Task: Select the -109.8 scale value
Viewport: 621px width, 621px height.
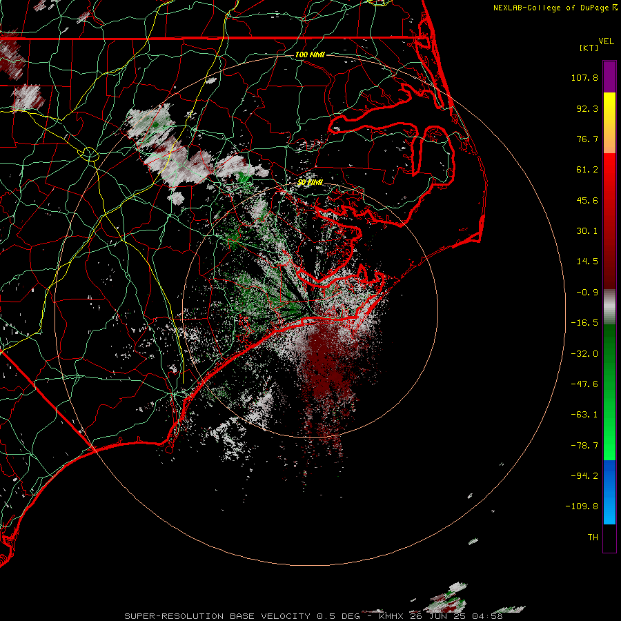Action: [x=582, y=506]
